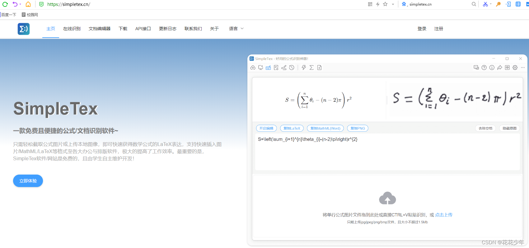Click the add-document plus icon in SimpleTex toolbar
The width and height of the screenshot is (529, 248).
click(x=319, y=68)
